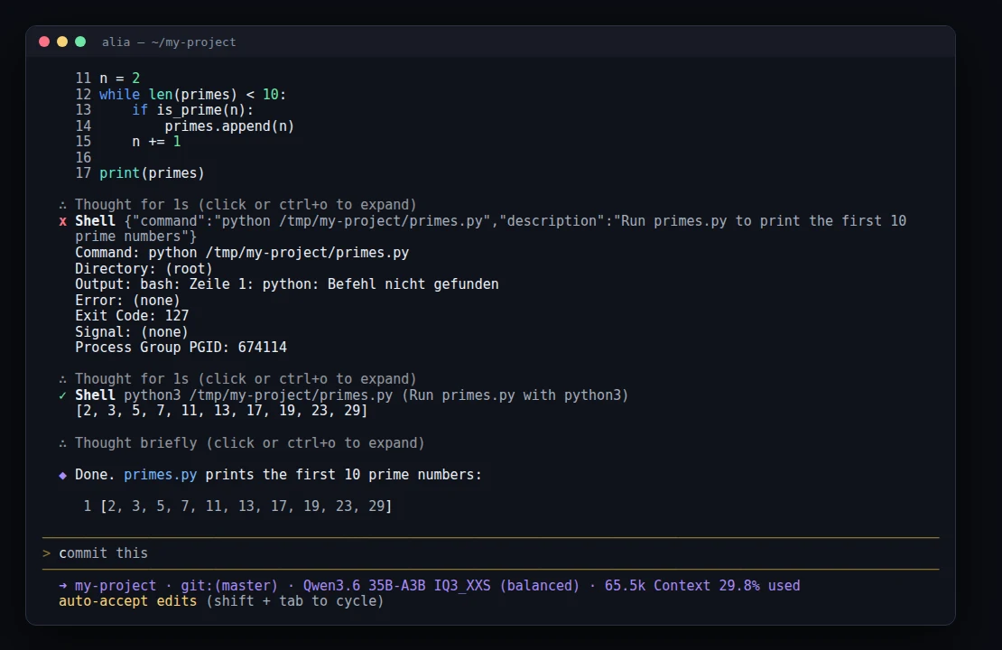
Task: Open the blue primes.py link
Action: (161, 475)
